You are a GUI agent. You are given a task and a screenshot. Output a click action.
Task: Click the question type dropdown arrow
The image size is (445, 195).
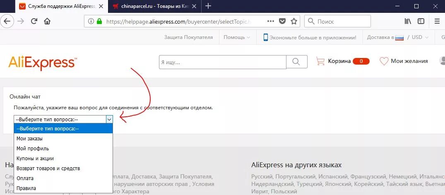[x=109, y=120]
